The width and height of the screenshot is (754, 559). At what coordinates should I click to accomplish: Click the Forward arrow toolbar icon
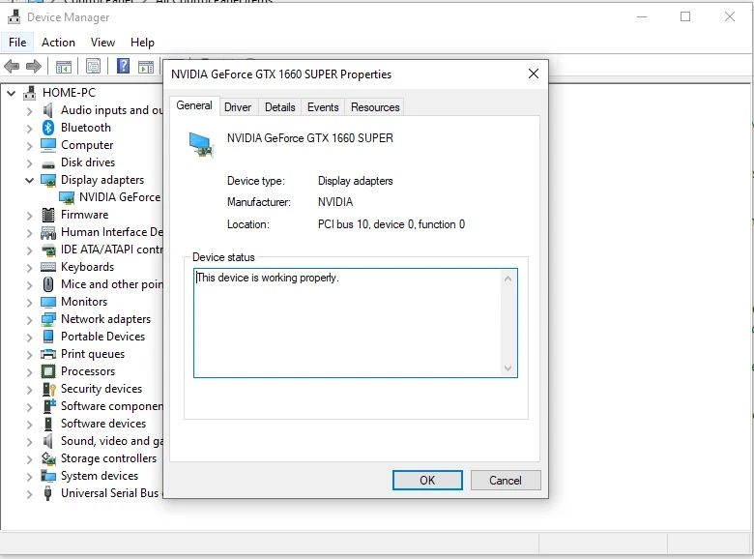33,66
